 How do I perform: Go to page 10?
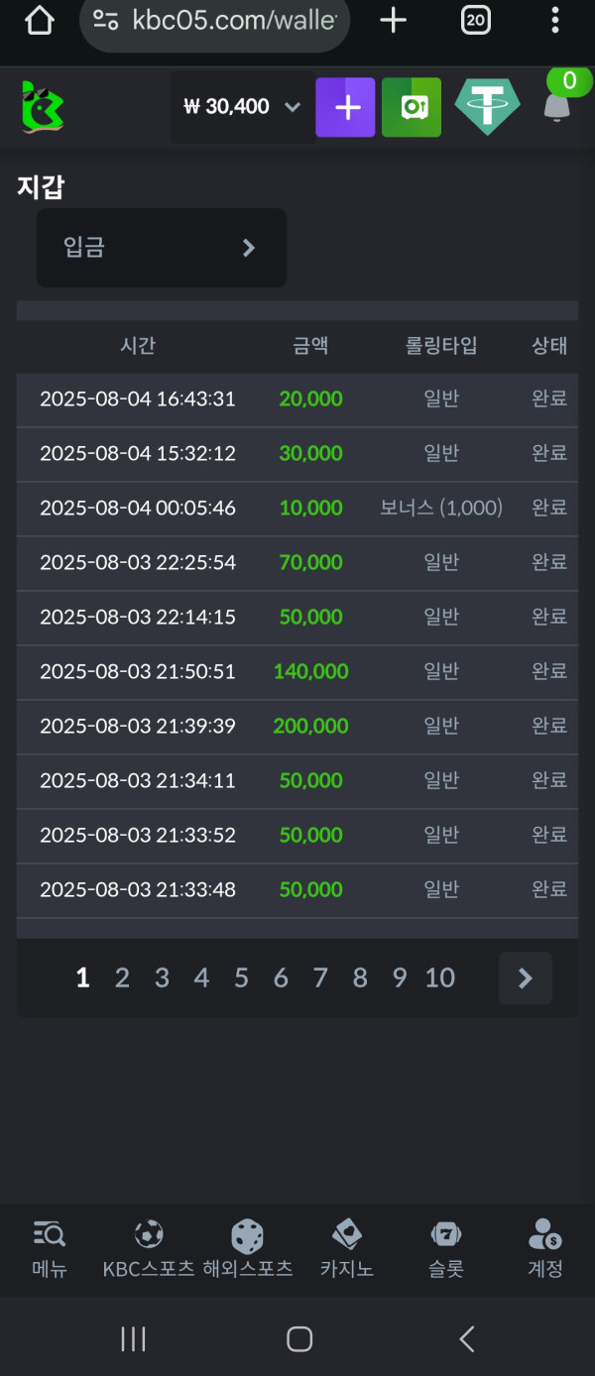point(439,978)
